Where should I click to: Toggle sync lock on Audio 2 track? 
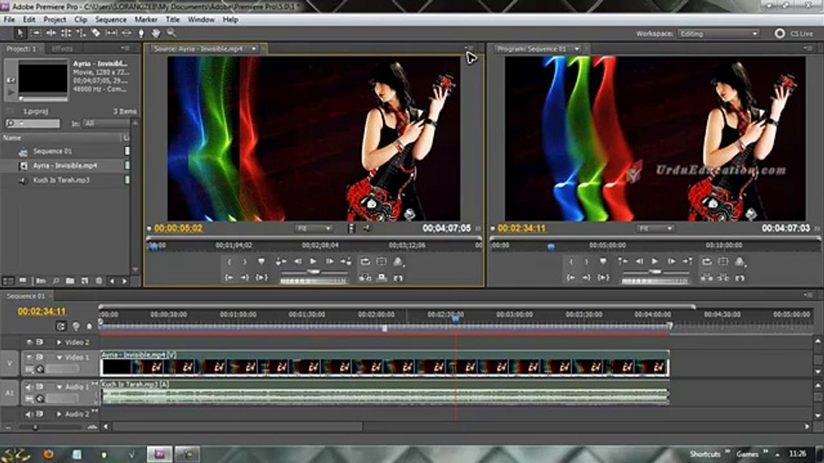39,414
